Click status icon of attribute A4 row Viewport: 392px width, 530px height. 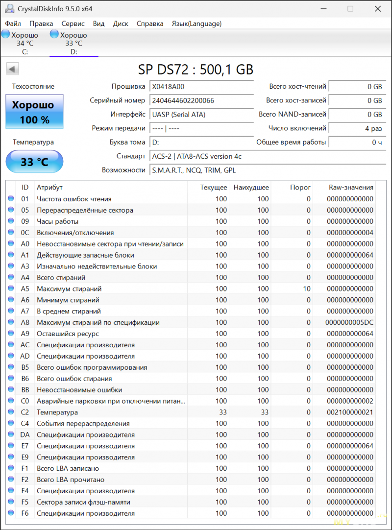pyautogui.click(x=11, y=277)
